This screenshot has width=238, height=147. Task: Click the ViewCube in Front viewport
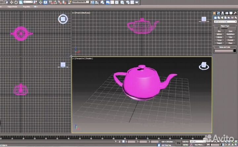204,19
